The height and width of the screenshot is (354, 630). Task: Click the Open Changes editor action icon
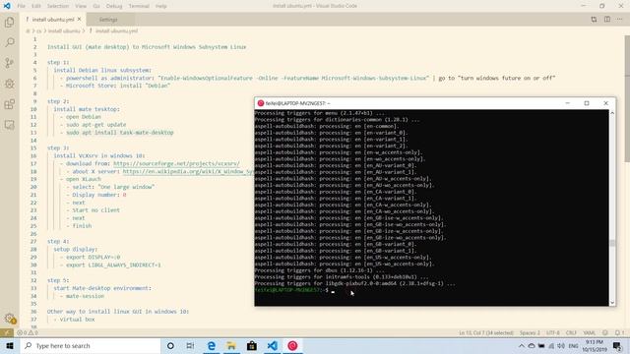(594, 20)
